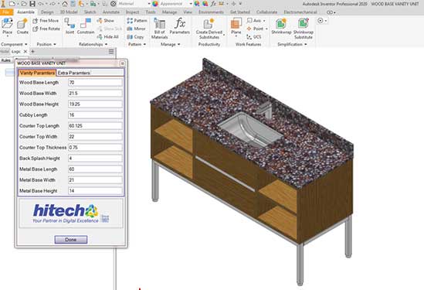Click the Metal Base Length field
This screenshot has height=290, width=424.
[95, 169]
